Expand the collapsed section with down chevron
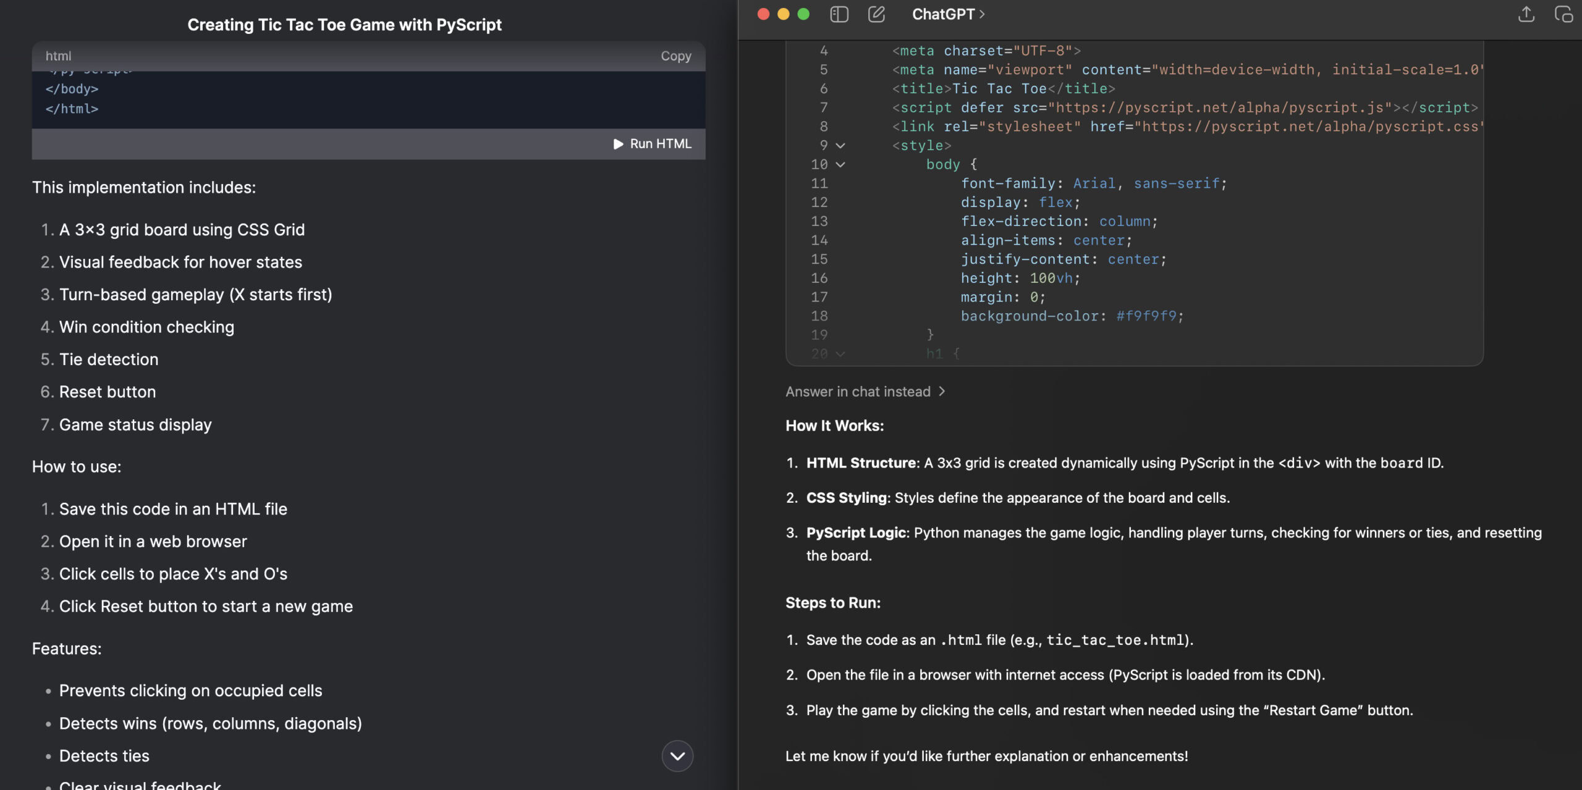Viewport: 1582px width, 790px height. [678, 755]
